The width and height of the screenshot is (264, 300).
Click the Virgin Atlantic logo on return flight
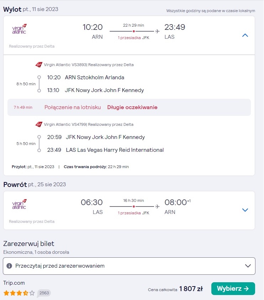(19, 204)
